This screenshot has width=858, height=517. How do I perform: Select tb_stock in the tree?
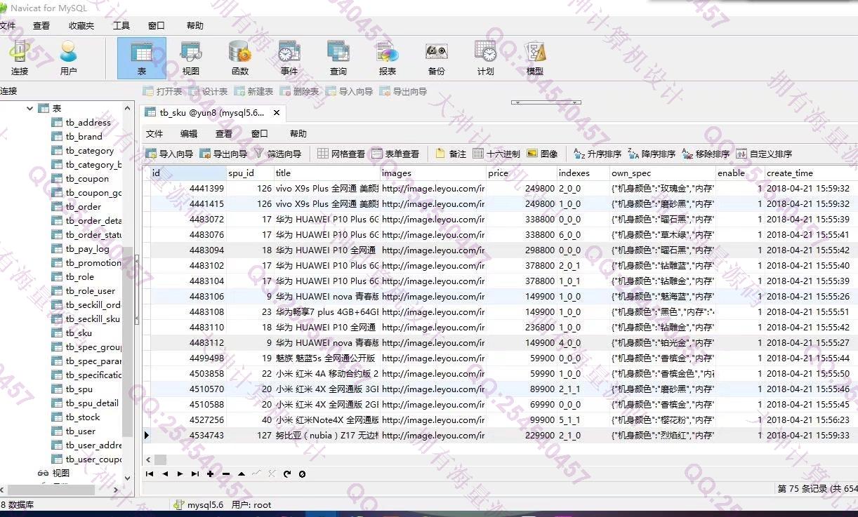point(83,417)
